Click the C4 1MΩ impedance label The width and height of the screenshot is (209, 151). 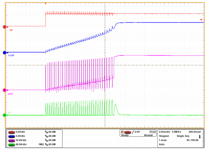tap(41, 144)
